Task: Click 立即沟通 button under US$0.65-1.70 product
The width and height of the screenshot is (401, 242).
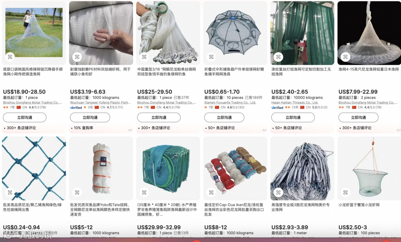Action: pyautogui.click(x=224, y=117)
